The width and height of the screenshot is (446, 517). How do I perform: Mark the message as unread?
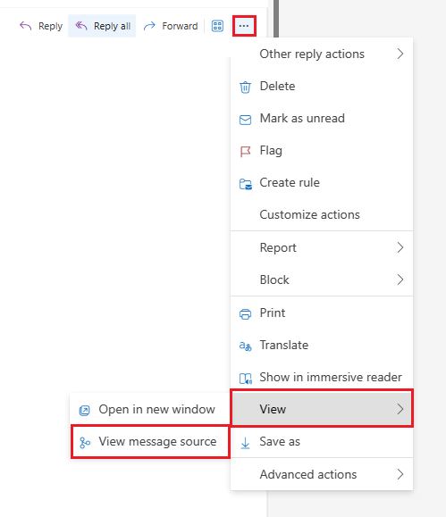coord(322,118)
